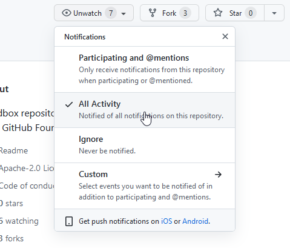
Task: Open the Readme link in sidebar
Action: click(14, 150)
